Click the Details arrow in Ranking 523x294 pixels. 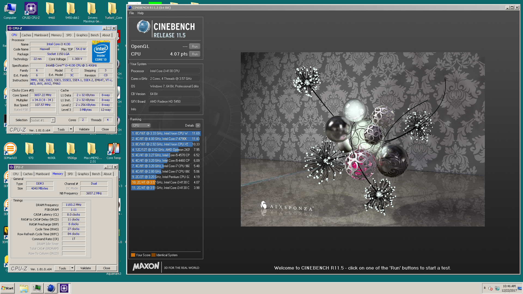tap(198, 125)
